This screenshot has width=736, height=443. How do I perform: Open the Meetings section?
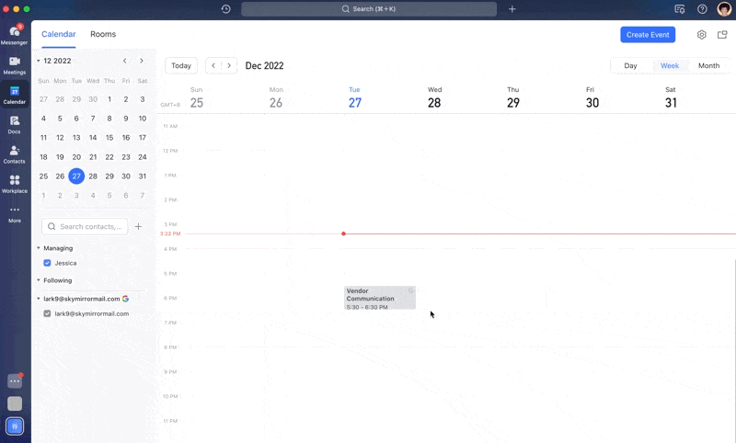(x=14, y=62)
